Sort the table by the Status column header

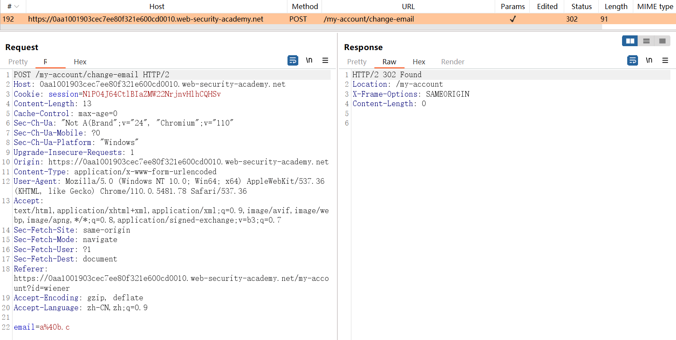point(581,6)
